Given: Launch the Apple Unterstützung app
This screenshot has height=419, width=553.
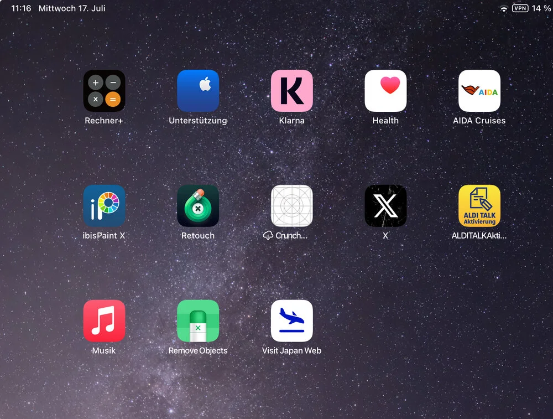Looking at the screenshot, I should tap(198, 91).
